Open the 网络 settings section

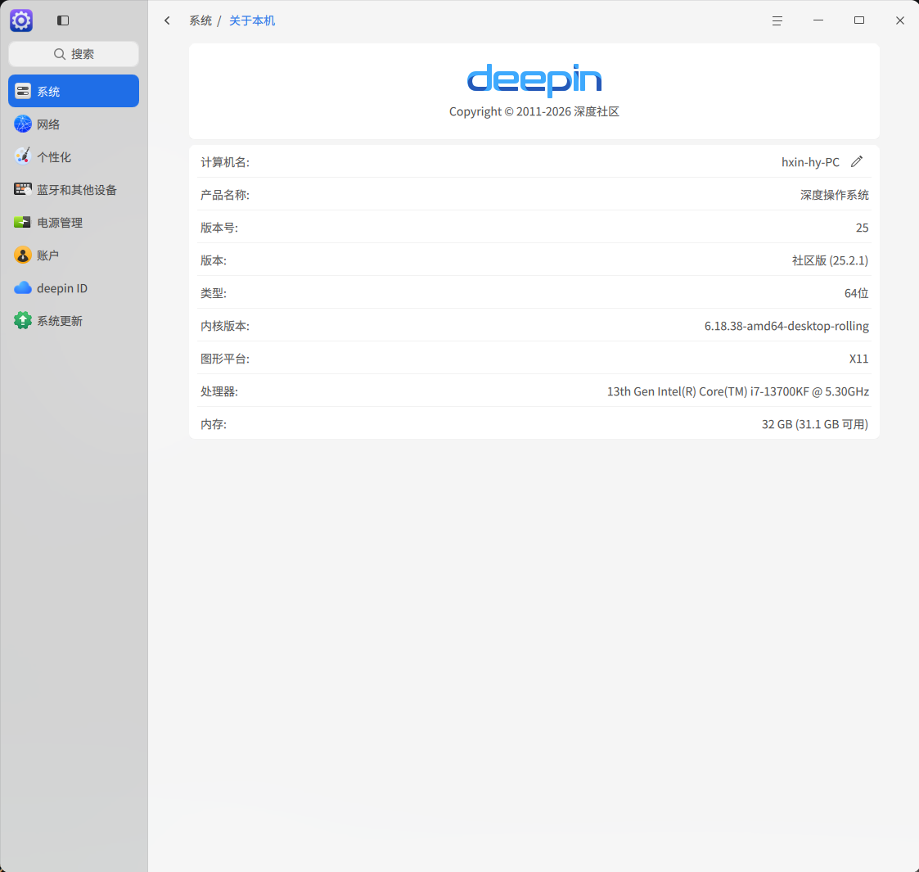[x=74, y=124]
